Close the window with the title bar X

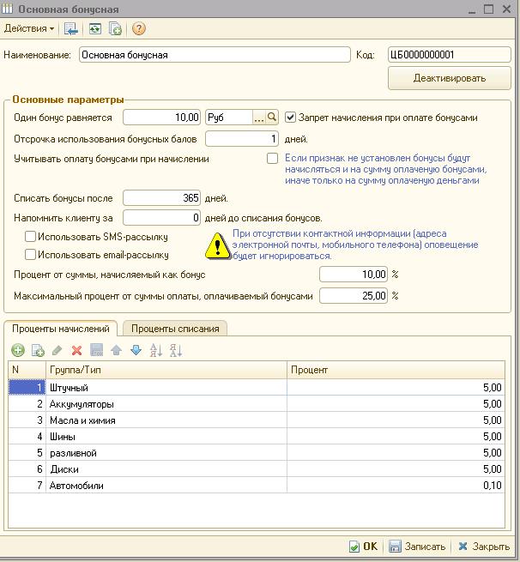[507, 9]
